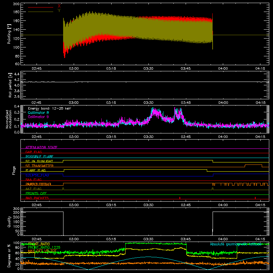Click the 'Absolute geomagnetic latitude' label

(236, 244)
